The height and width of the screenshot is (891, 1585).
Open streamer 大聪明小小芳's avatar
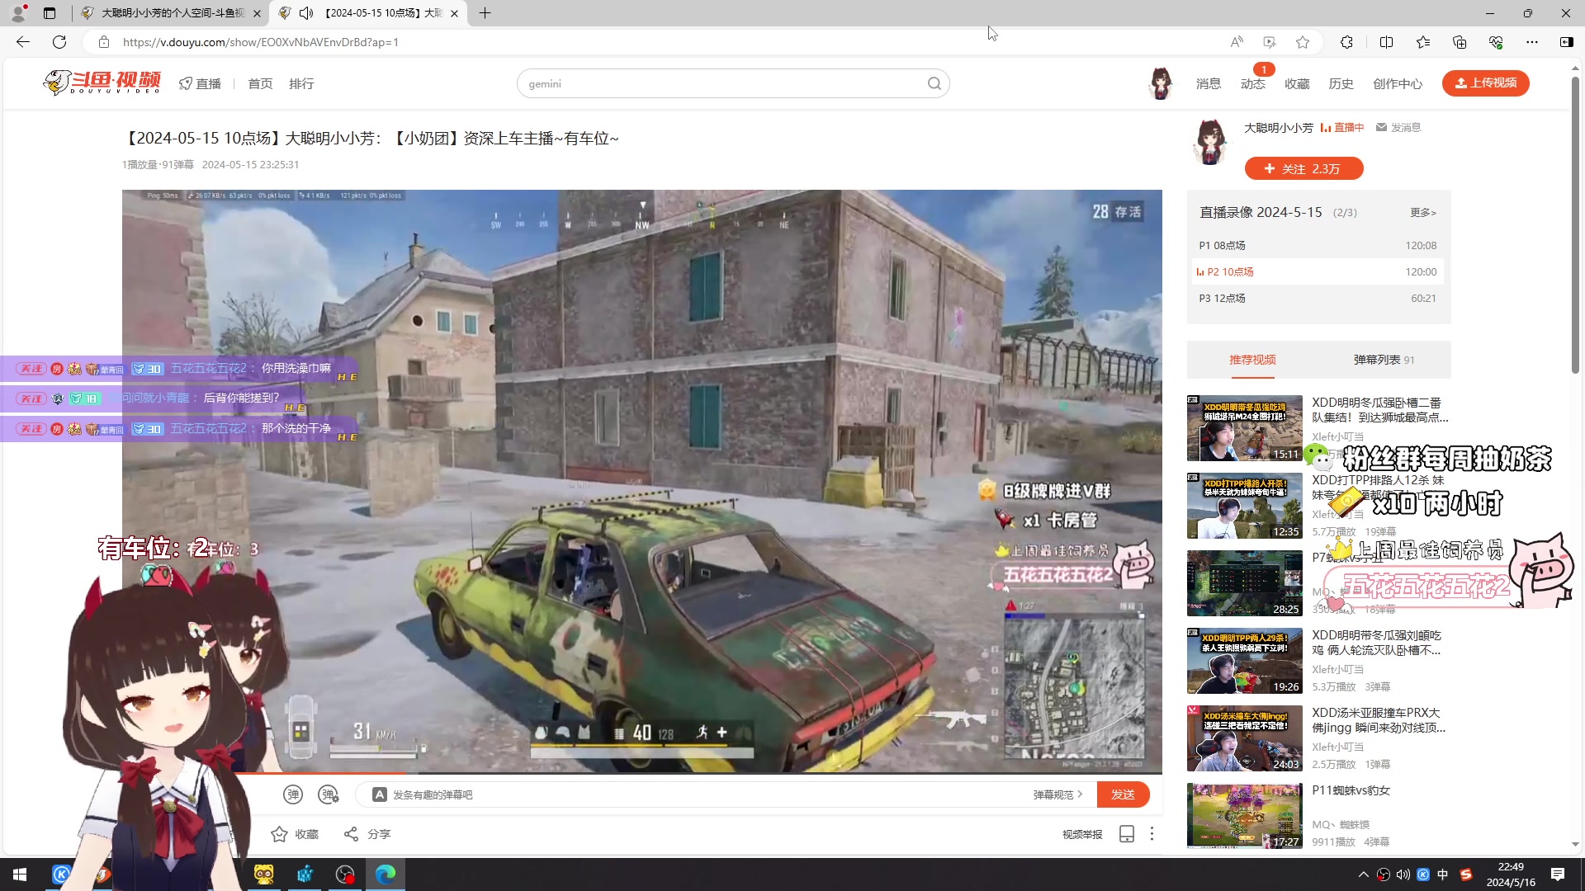(x=1210, y=141)
